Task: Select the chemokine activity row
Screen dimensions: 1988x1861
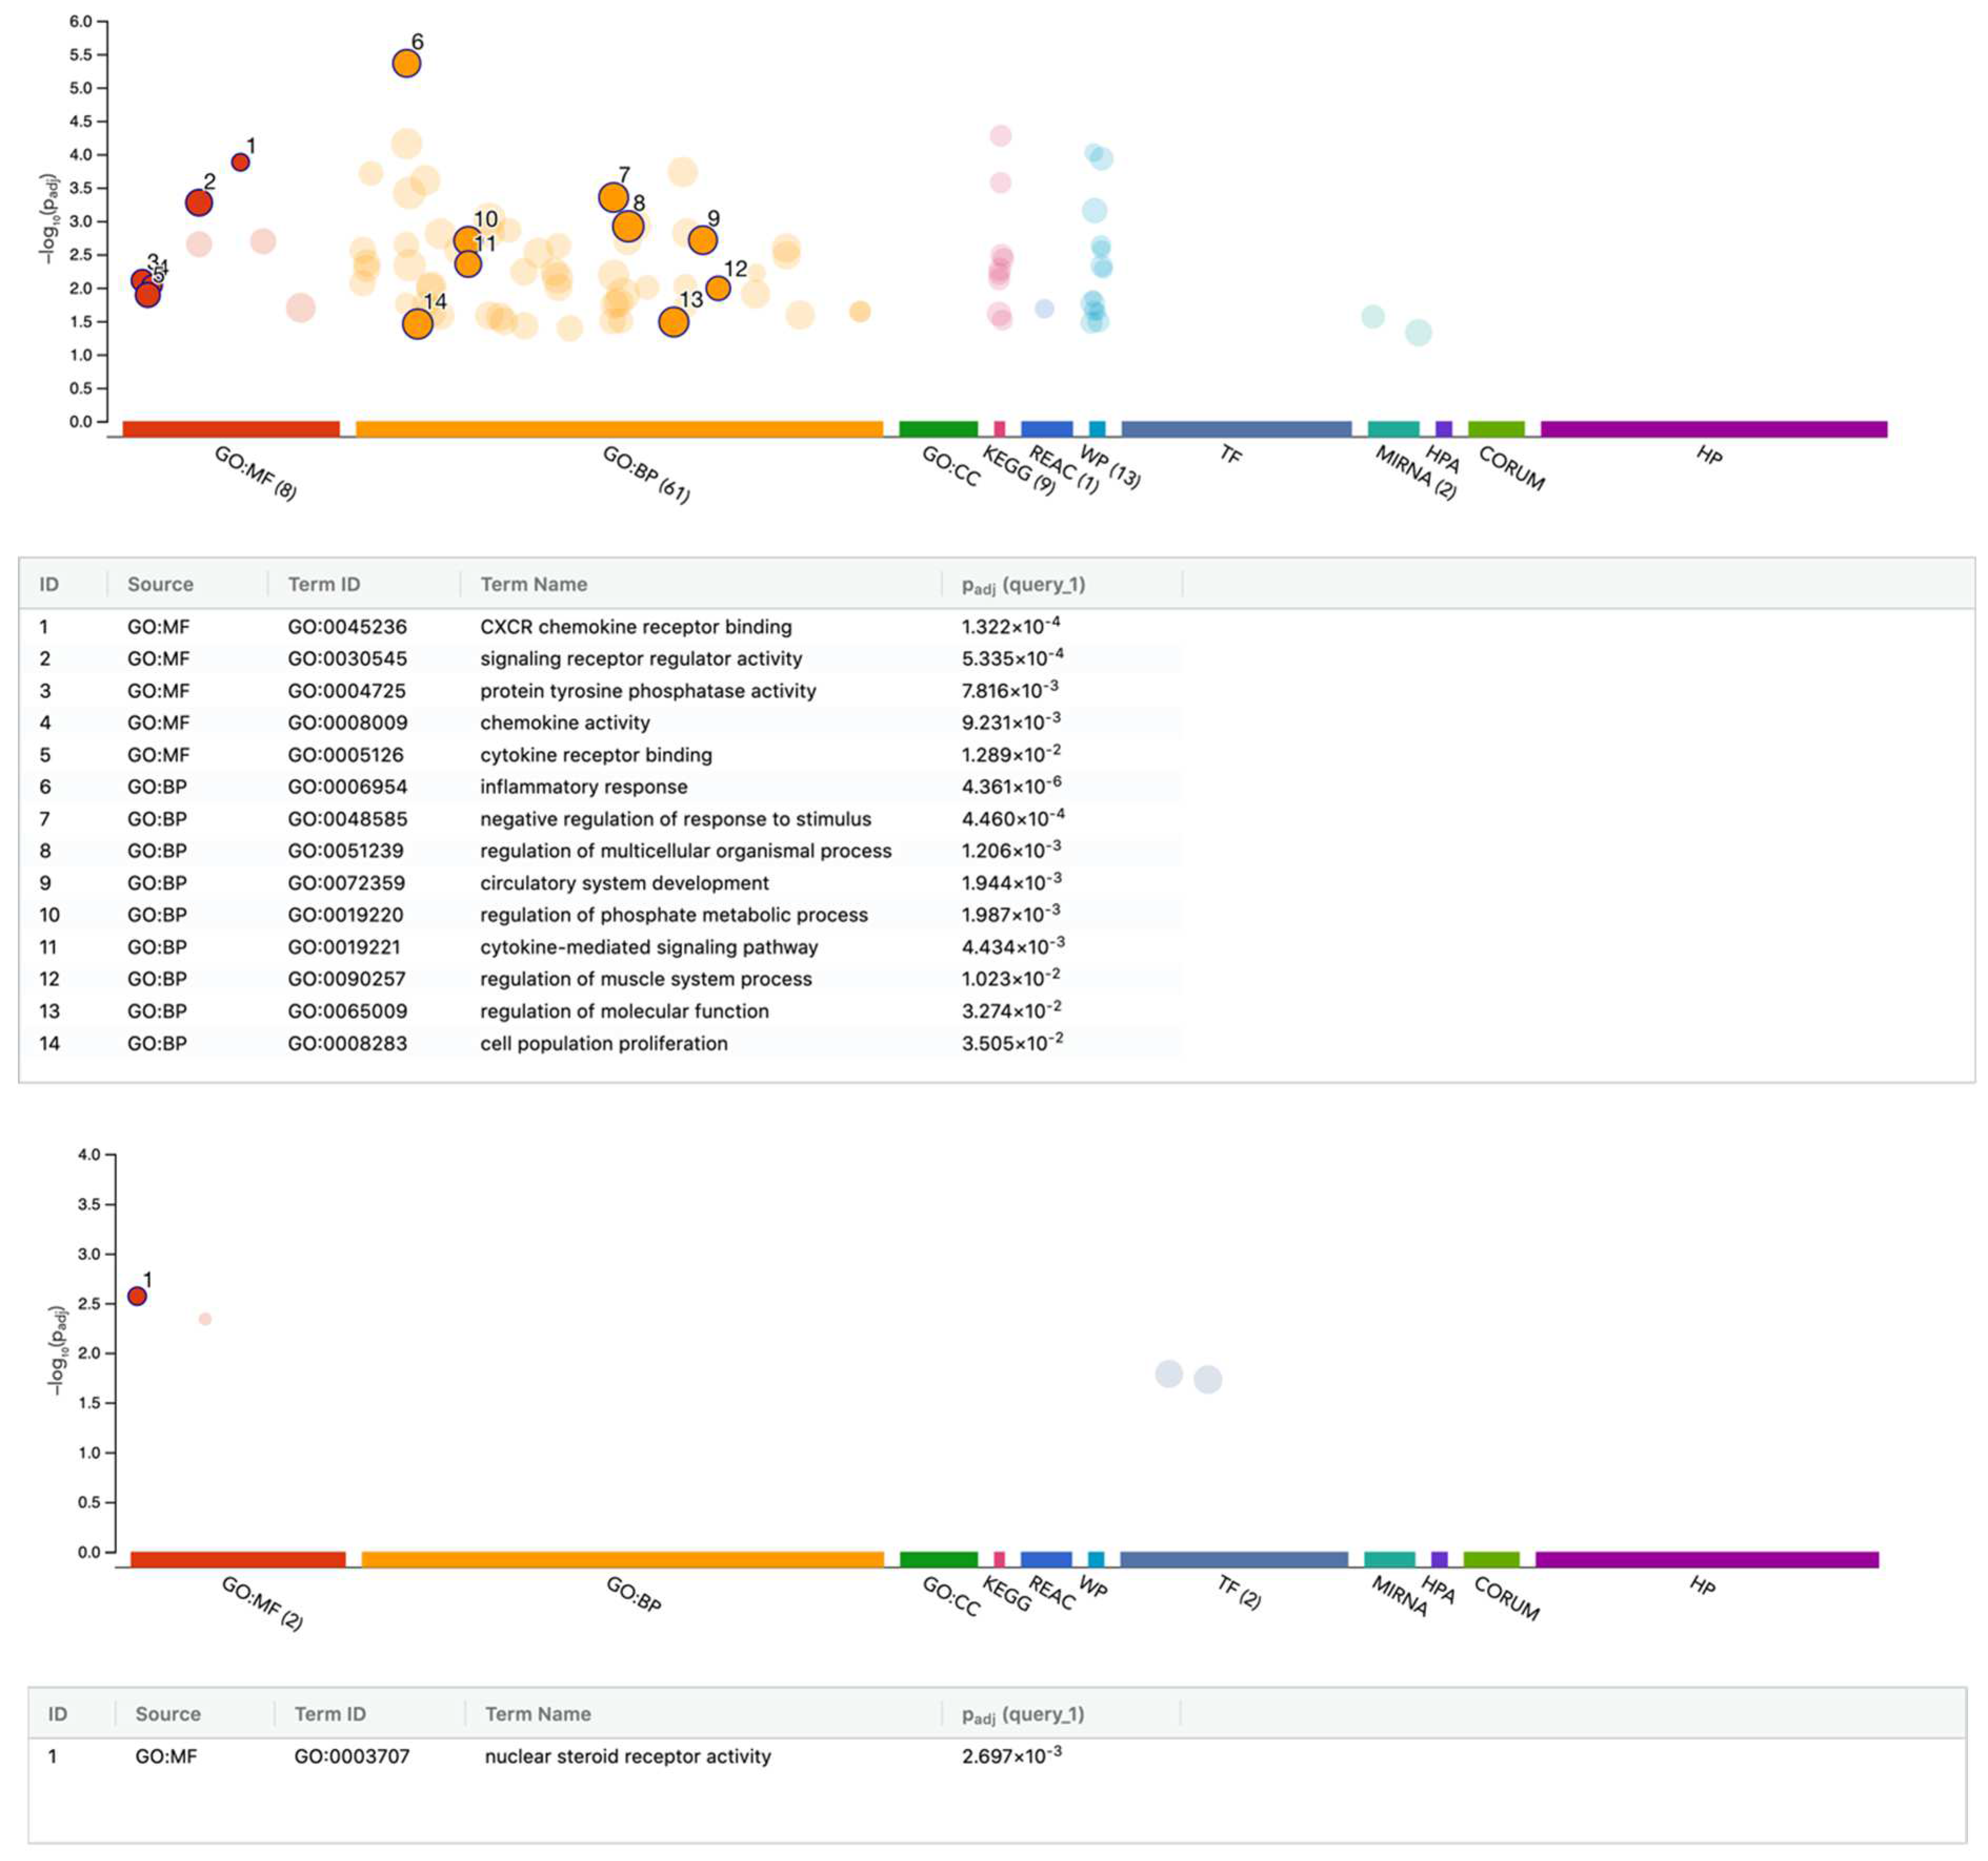Action: [x=564, y=723]
